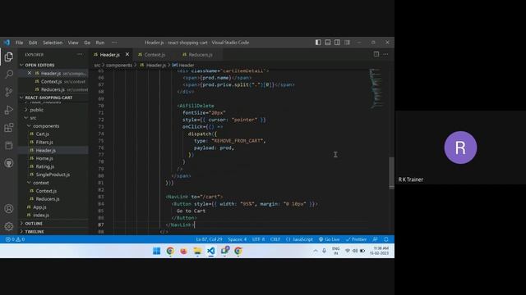
Task: Open notifications bell in status bar
Action: pyautogui.click(x=386, y=239)
